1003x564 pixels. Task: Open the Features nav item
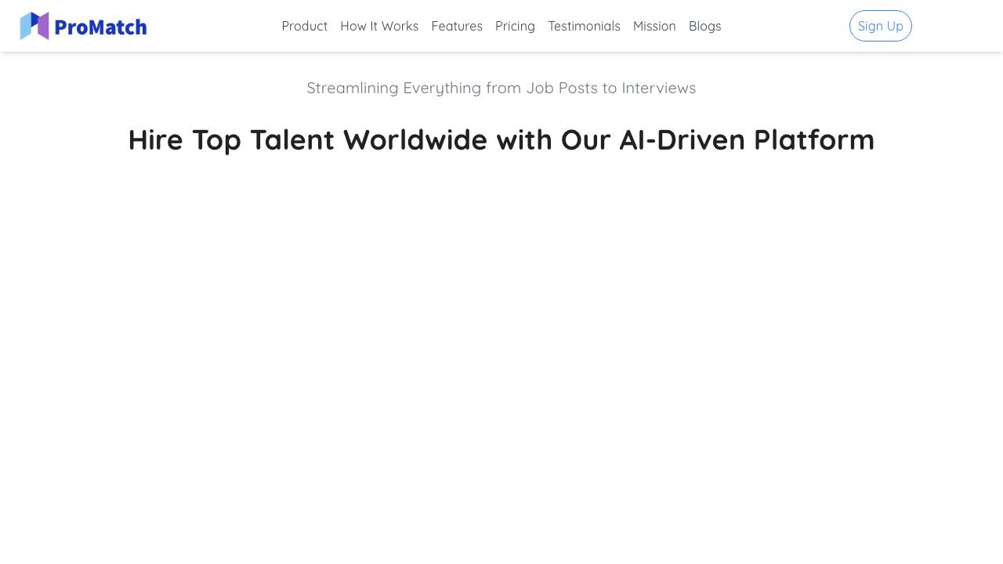[457, 26]
